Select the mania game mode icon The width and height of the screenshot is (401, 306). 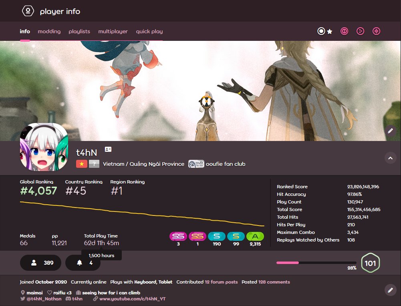376,31
